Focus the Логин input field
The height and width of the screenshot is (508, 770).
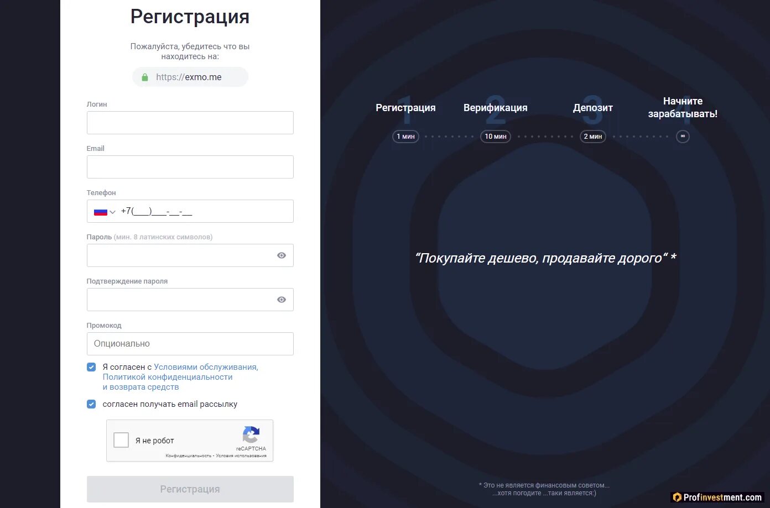[x=190, y=123]
